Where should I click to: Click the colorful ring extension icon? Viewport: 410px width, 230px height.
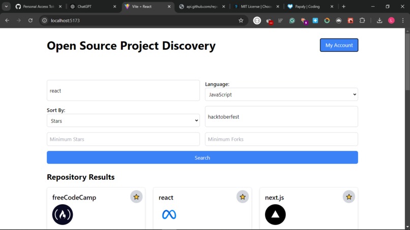327,20
